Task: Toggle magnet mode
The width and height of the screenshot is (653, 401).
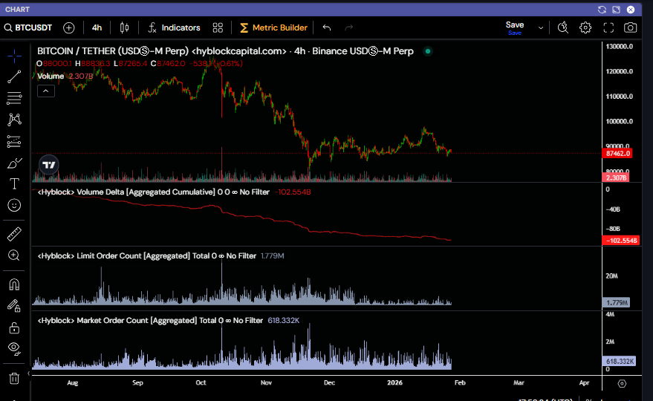Action: (14, 284)
